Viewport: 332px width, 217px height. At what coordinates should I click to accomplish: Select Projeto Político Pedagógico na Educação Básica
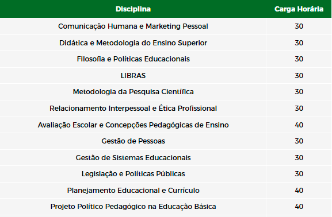pyautogui.click(x=133, y=207)
